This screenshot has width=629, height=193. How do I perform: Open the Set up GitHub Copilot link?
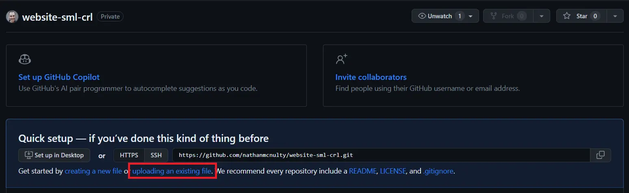tap(59, 77)
